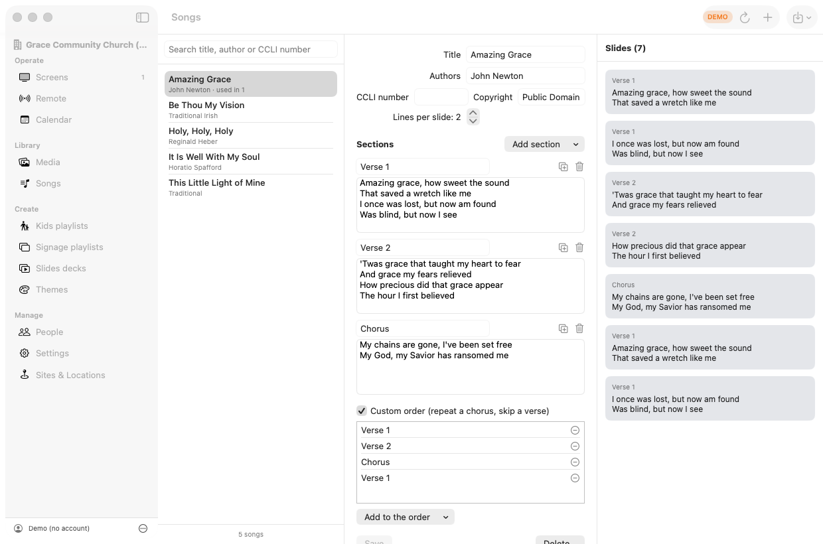Click the Settings gear icon
This screenshot has width=823, height=544.
click(25, 353)
